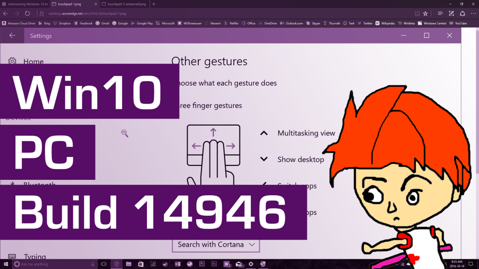
Task: Open a new Edge tab with plus
Action: pyautogui.click(x=153, y=4)
